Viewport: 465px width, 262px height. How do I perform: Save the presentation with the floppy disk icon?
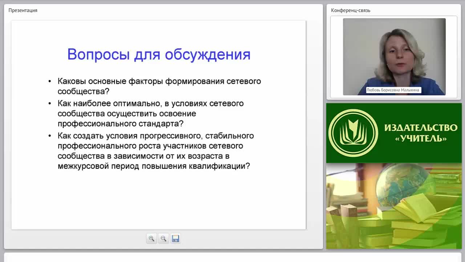(175, 238)
